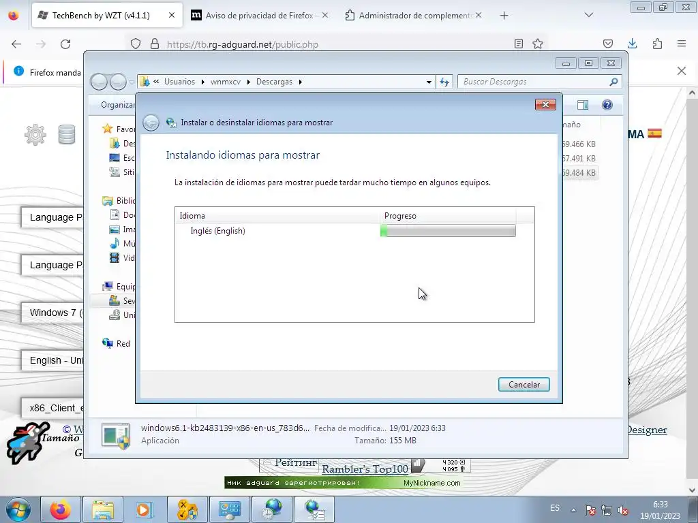The height and width of the screenshot is (523, 698).
Task: Open the Firefox list all tabs dropdown
Action: point(589,15)
